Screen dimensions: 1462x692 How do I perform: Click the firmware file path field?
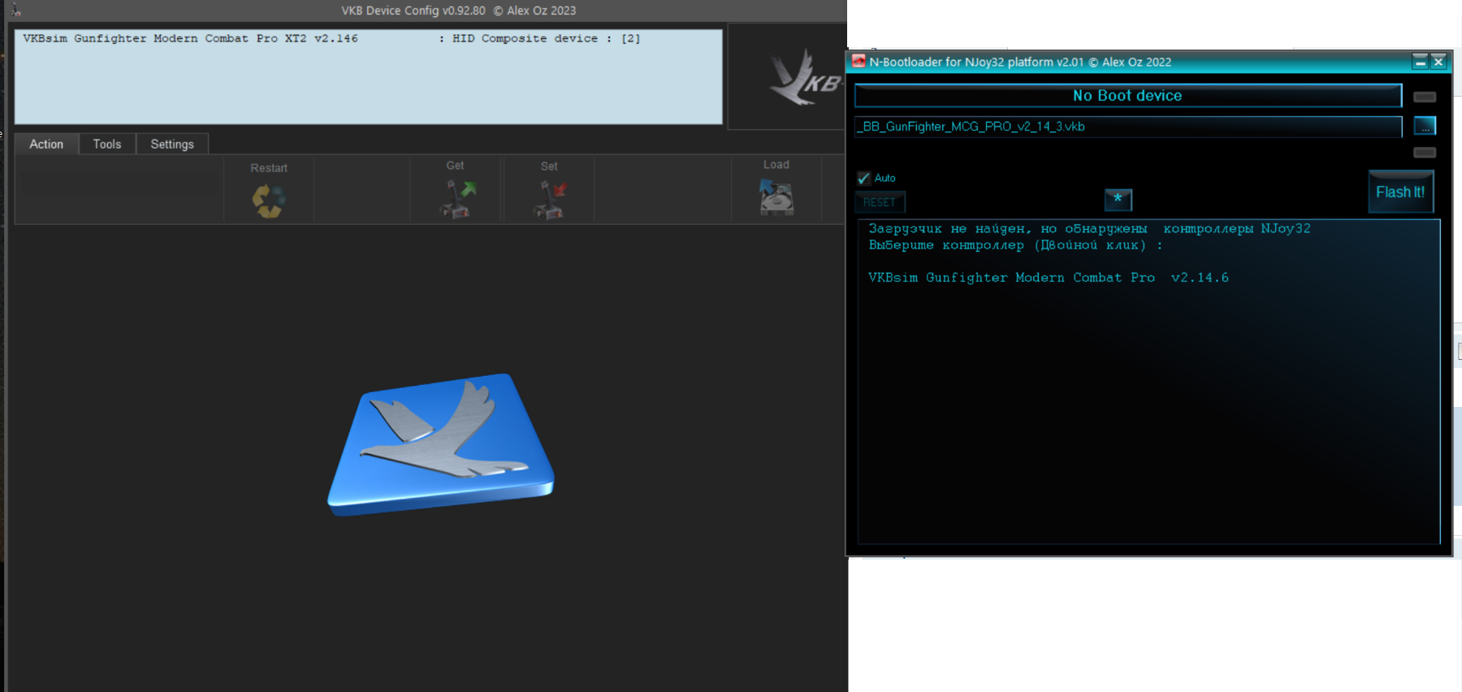[x=1128, y=127]
